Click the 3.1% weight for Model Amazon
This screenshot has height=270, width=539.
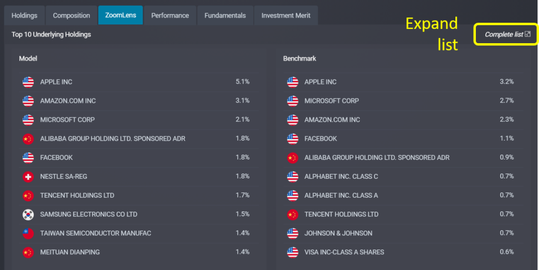[x=242, y=101]
